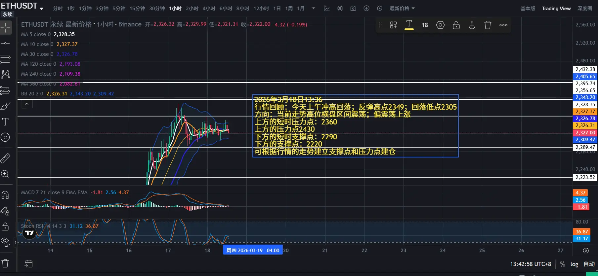Select the pattern drawing tool in sidebar
The height and width of the screenshot is (276, 598).
click(x=6, y=74)
